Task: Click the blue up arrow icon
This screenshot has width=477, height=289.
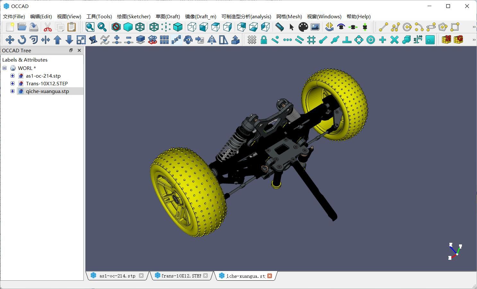Action: 57,40
